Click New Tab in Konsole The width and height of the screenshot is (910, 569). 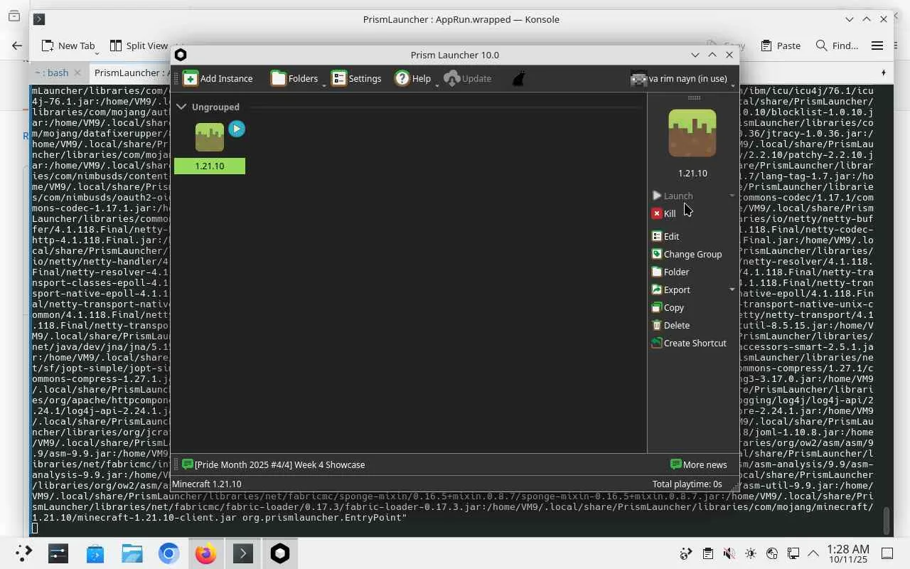pyautogui.click(x=68, y=46)
